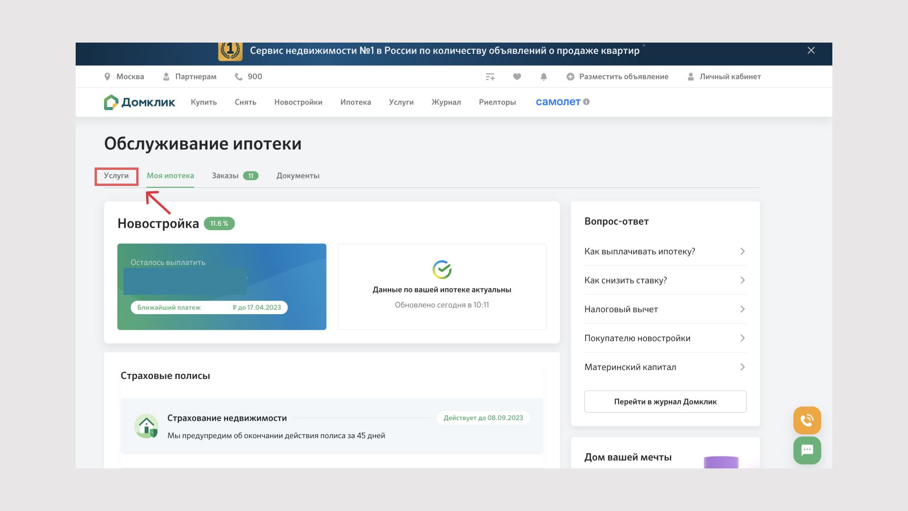Click the info icon next to самолет
The height and width of the screenshot is (511, 908).
pyautogui.click(x=586, y=102)
